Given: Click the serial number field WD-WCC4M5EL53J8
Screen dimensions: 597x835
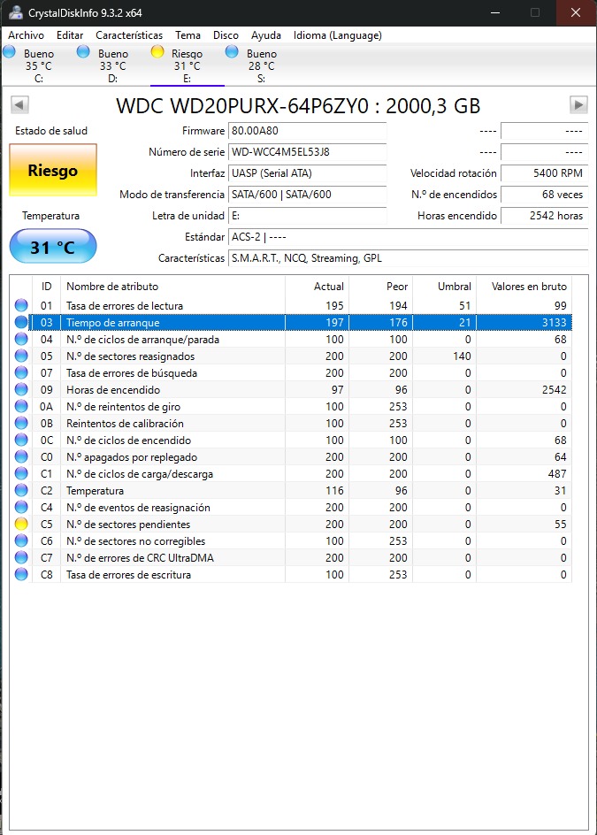Looking at the screenshot, I should coord(307,152).
